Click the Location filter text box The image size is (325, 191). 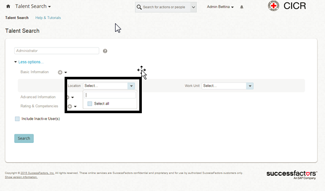point(110,95)
